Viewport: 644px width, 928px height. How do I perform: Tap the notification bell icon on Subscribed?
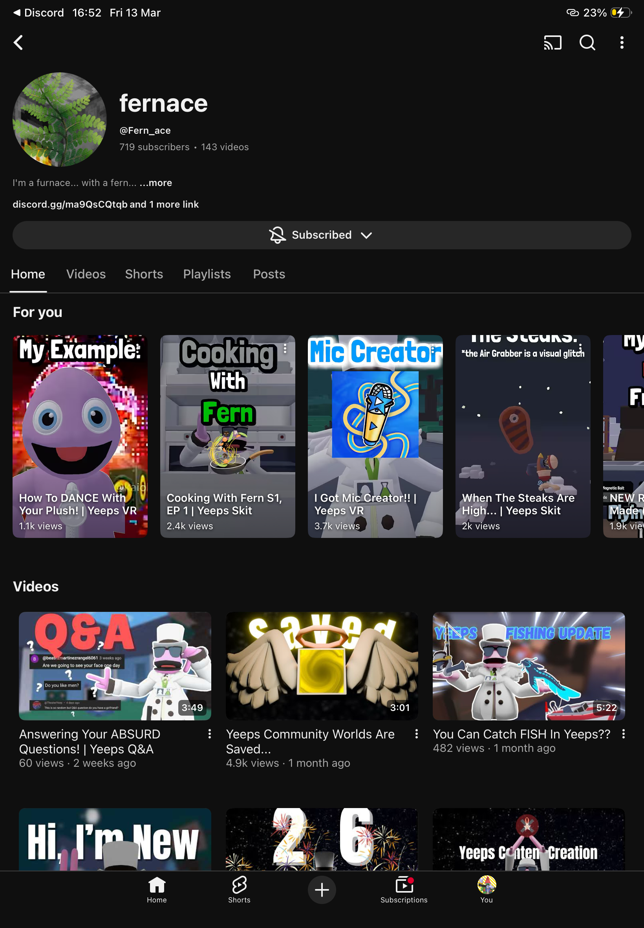click(x=277, y=235)
